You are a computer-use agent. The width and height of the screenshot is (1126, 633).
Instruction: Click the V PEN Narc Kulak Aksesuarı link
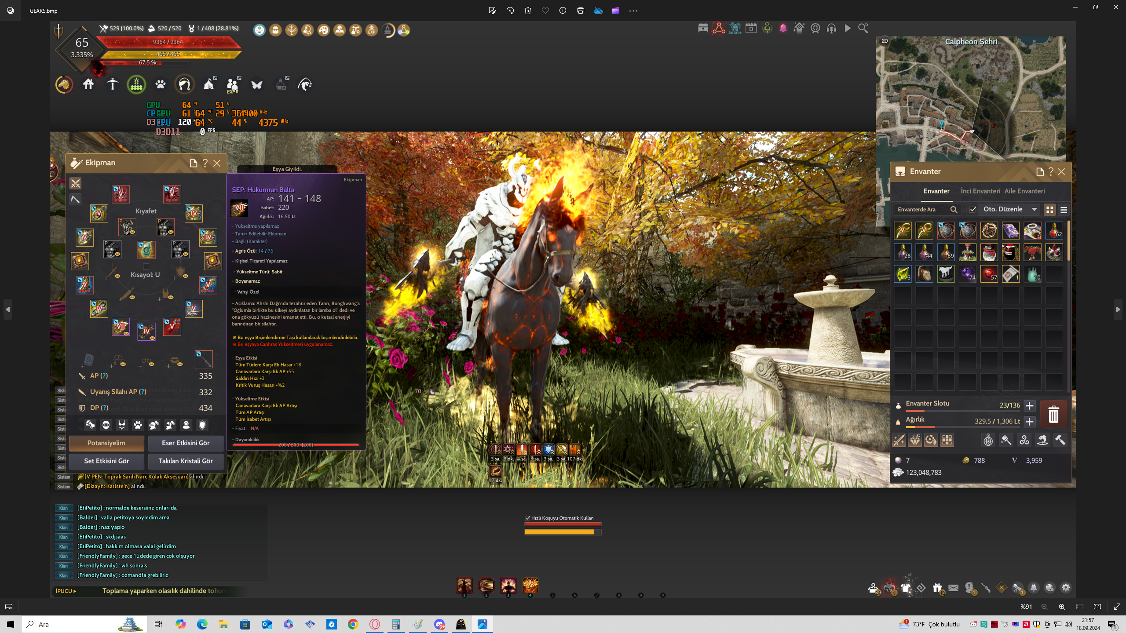coord(136,477)
